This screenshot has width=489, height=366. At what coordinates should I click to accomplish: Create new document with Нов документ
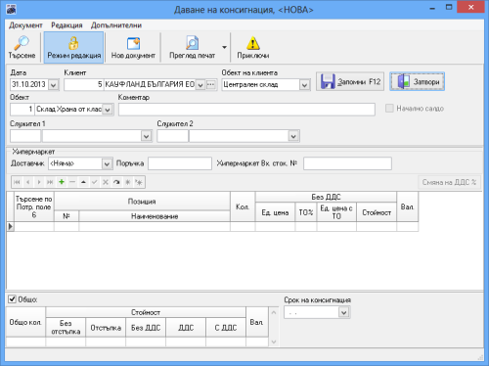(x=133, y=48)
